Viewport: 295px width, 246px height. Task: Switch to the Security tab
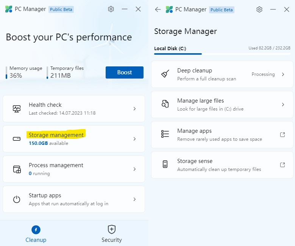click(x=112, y=234)
